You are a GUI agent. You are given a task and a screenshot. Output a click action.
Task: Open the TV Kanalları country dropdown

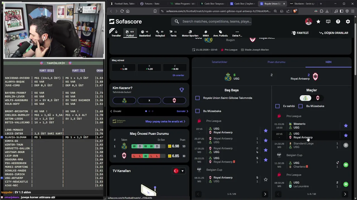(x=179, y=171)
